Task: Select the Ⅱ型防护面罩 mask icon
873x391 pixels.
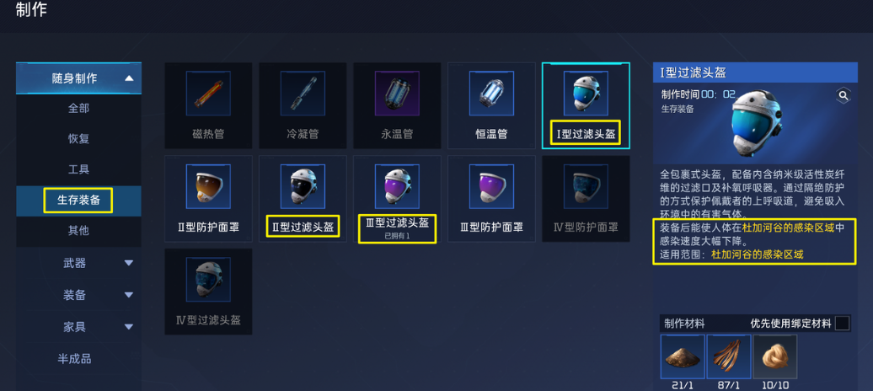Action: click(x=208, y=186)
